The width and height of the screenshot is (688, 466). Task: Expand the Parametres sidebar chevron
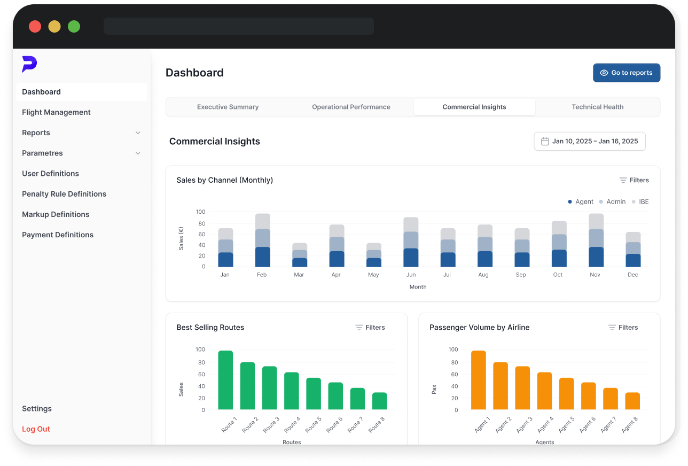coord(138,153)
